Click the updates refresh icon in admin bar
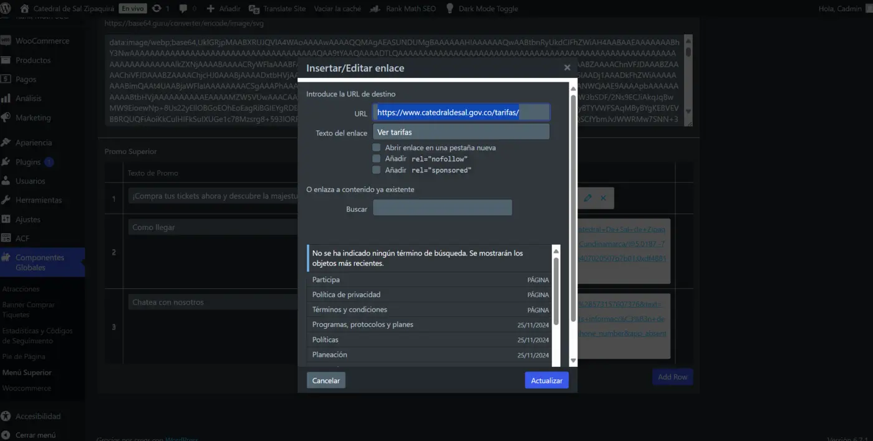The image size is (873, 441). click(x=157, y=9)
